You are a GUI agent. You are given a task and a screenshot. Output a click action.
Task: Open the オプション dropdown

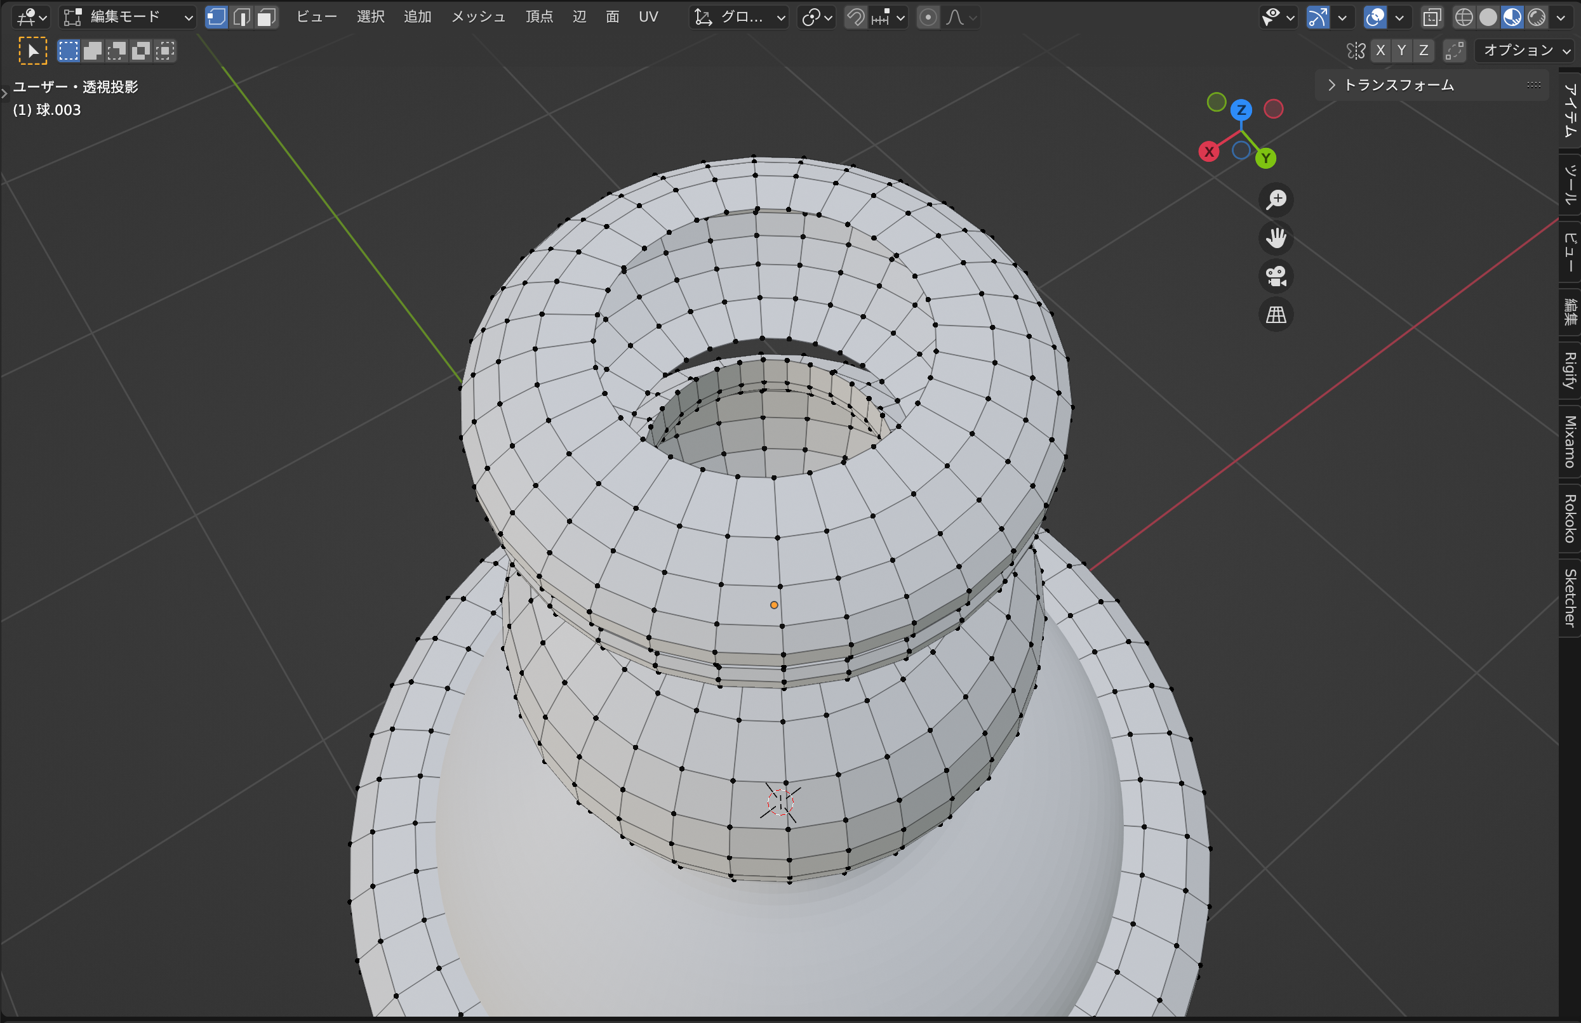click(1525, 51)
